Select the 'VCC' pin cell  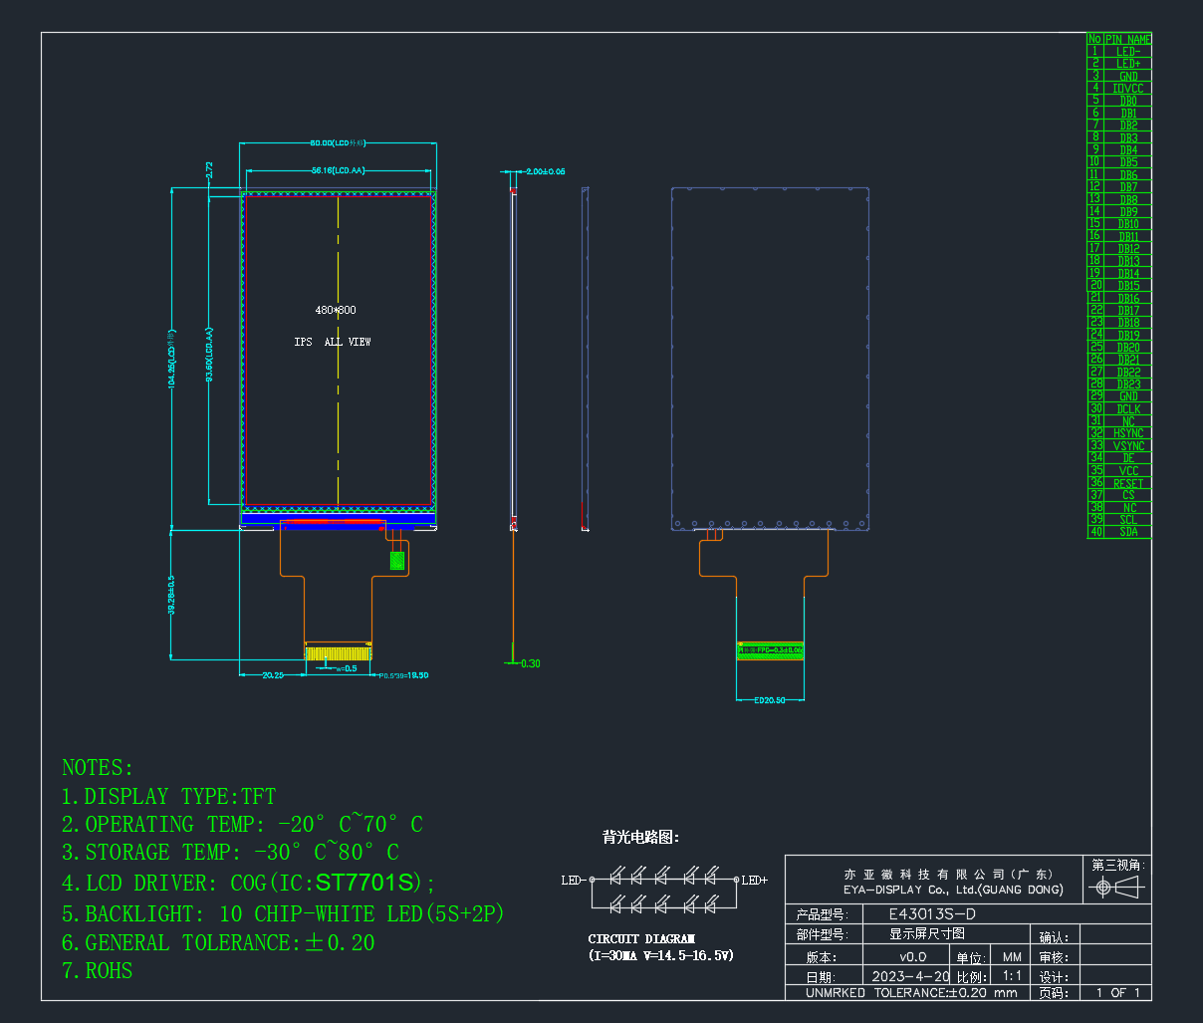click(1128, 471)
